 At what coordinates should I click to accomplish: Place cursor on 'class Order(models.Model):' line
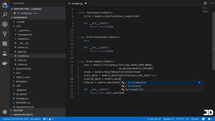point(96,62)
